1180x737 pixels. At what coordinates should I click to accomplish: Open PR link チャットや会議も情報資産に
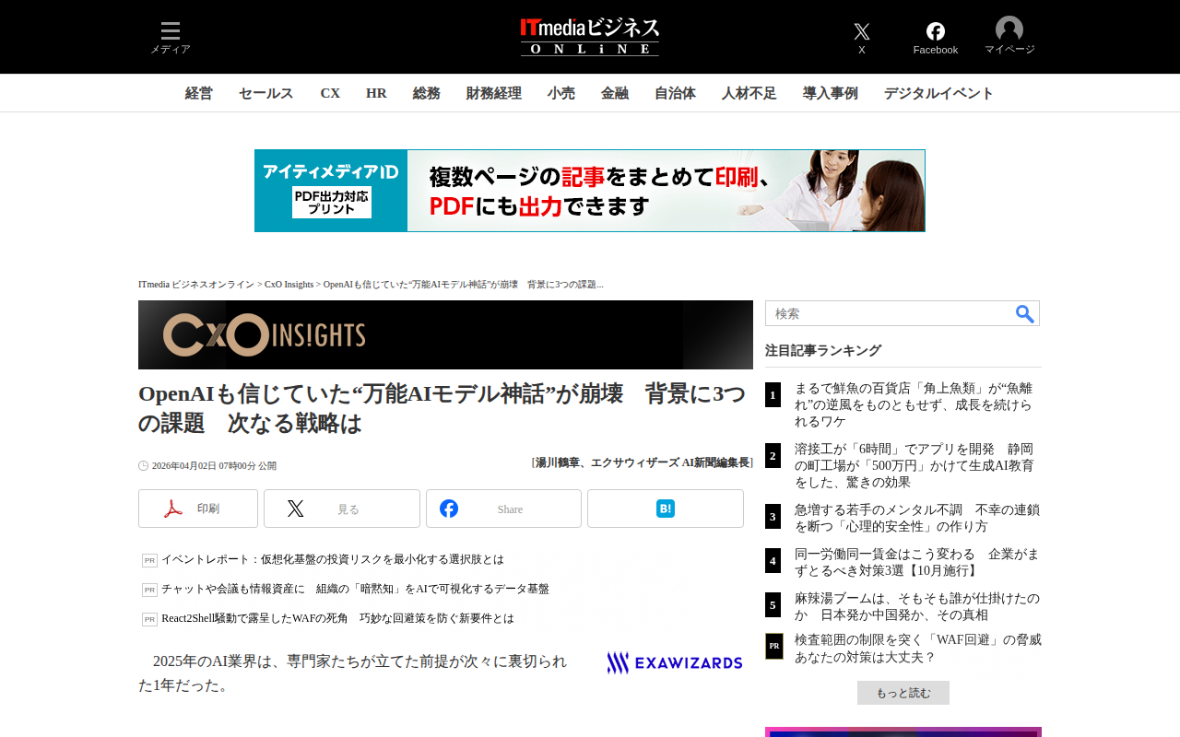(x=355, y=589)
